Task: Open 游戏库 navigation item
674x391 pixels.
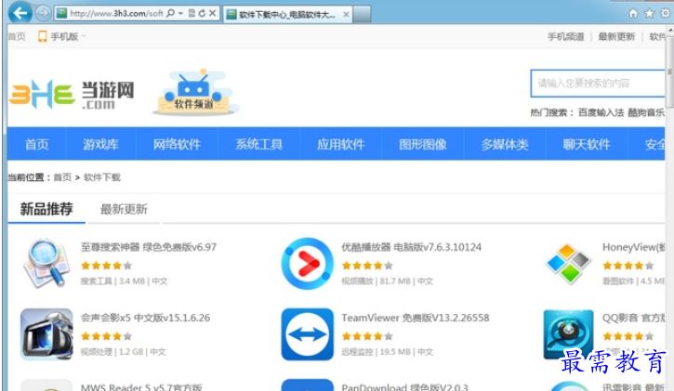Action: 101,144
